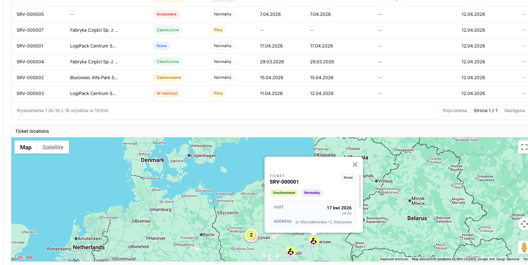Open row actions menu for SRV-000005
The width and height of the screenshot is (528, 265).
523,14
